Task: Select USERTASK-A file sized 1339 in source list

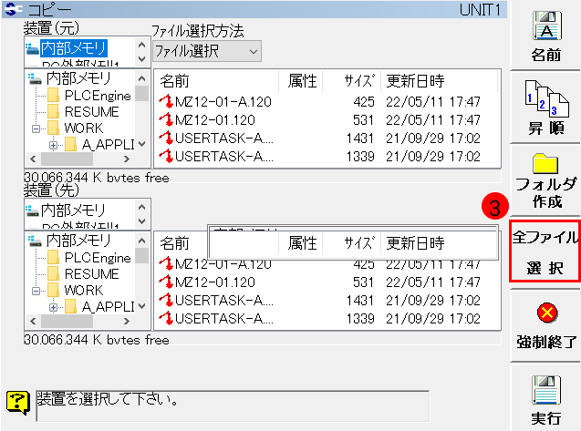Action: click(x=223, y=156)
